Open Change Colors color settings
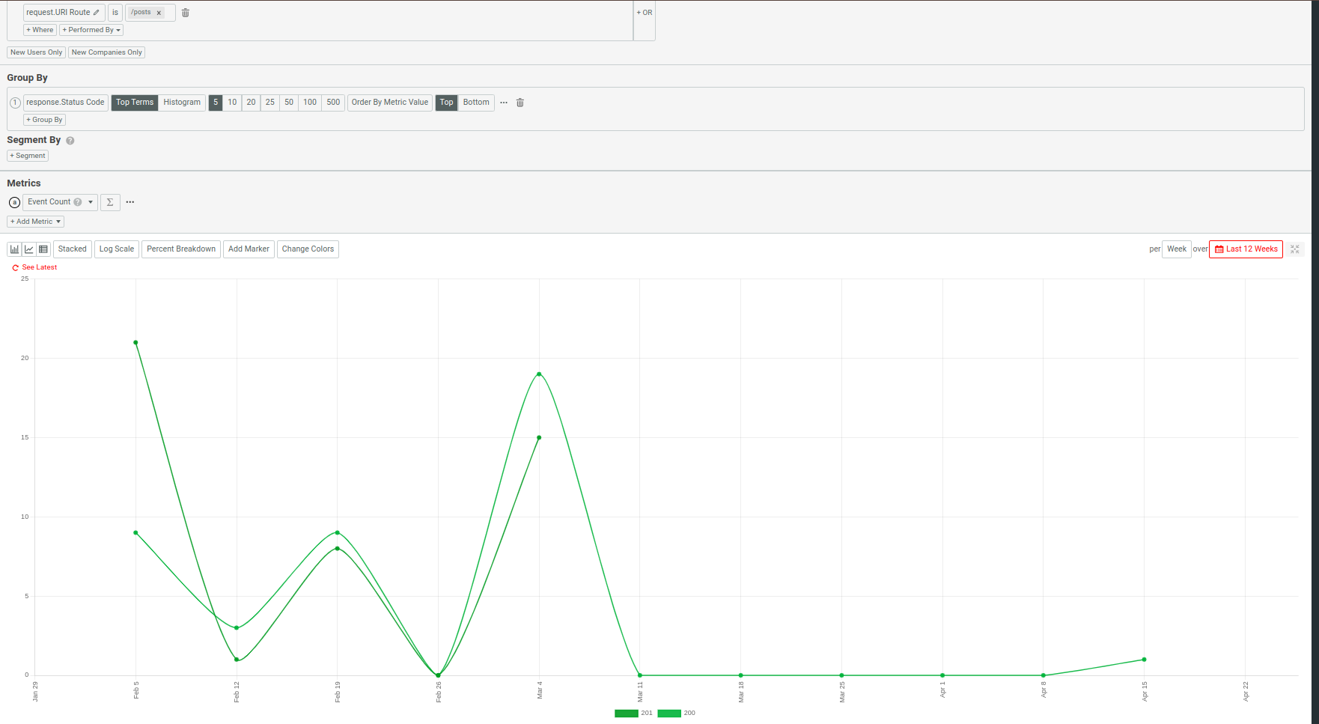 tap(308, 249)
